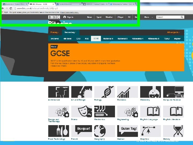
Task: Switch to the Welcome to Twitter tab
Action: tap(122, 4)
